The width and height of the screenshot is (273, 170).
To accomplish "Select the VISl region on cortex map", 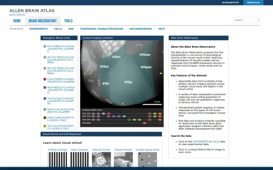I will pyautogui.click(x=106, y=83).
